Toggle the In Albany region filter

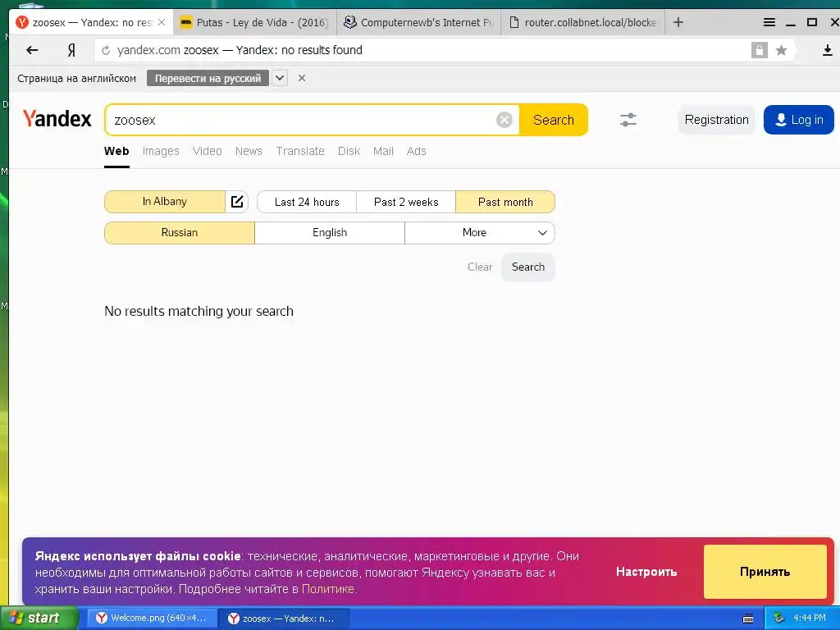click(164, 202)
